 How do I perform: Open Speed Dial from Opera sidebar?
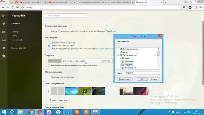coord(4,16)
